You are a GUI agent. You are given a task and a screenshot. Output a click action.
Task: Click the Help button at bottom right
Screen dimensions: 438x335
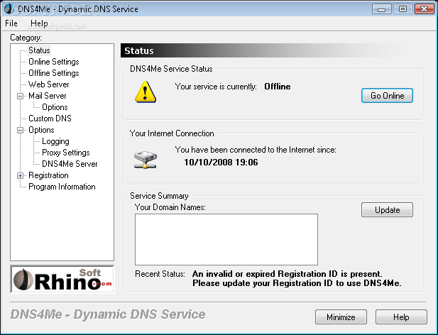tap(401, 317)
